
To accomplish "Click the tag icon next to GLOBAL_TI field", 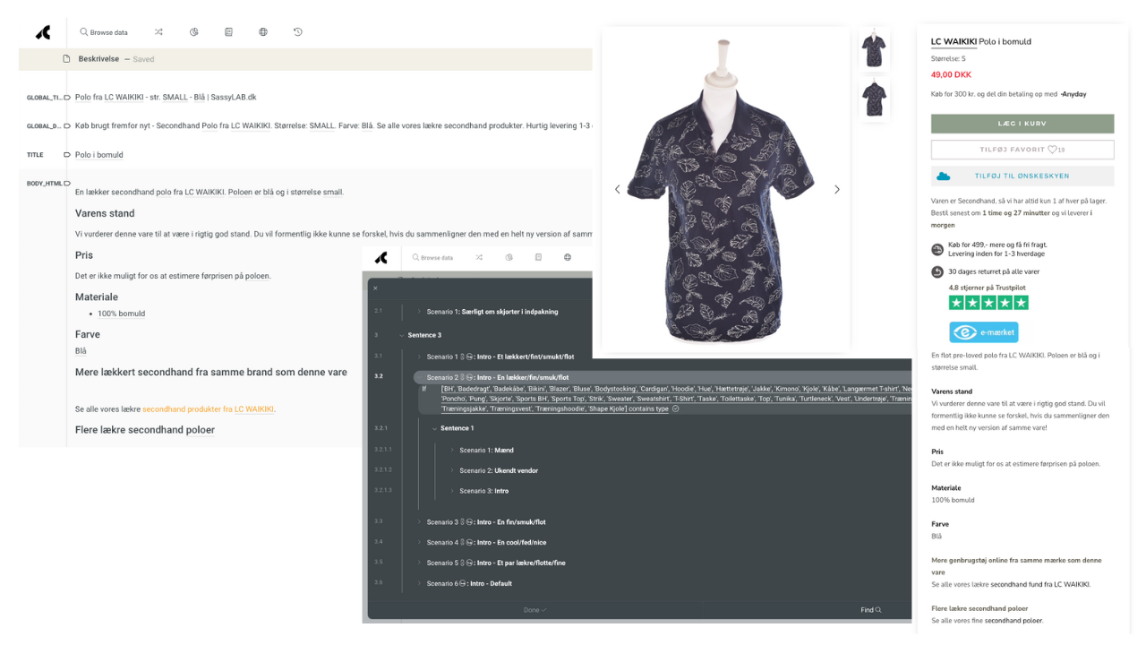I will [67, 98].
